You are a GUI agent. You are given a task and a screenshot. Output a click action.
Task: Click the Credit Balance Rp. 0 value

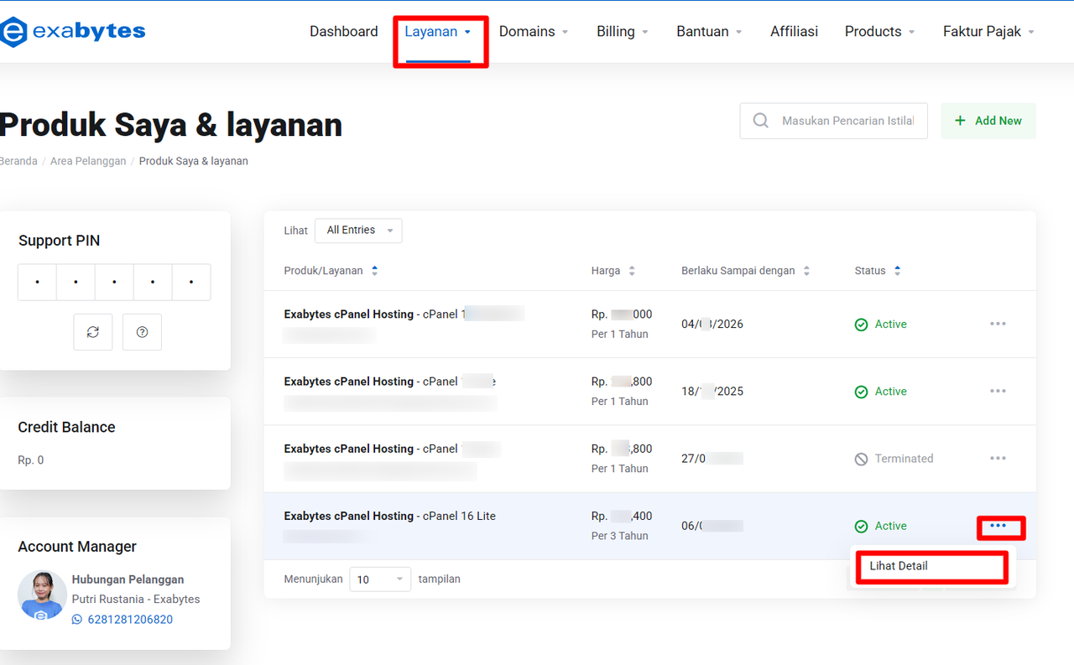pos(31,460)
